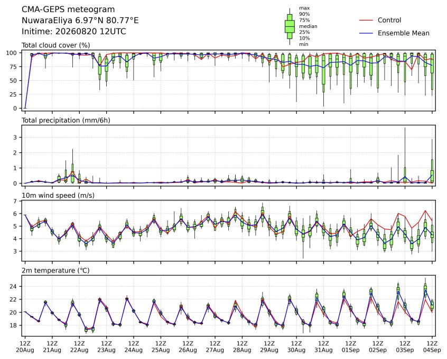Image resolution: width=447 pixels, height=359 pixels.
Task: Click the 12Z 04Sep axis tick label
Action: 432,347
